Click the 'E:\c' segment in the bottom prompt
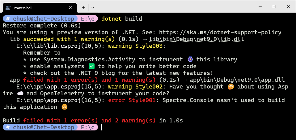This screenshot has width=296, height=140. tap(87, 127)
